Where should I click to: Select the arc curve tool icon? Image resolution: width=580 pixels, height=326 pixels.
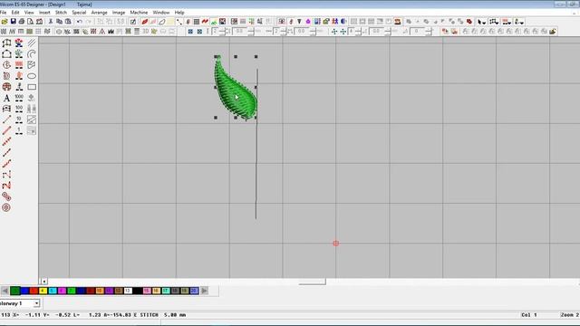(32, 54)
